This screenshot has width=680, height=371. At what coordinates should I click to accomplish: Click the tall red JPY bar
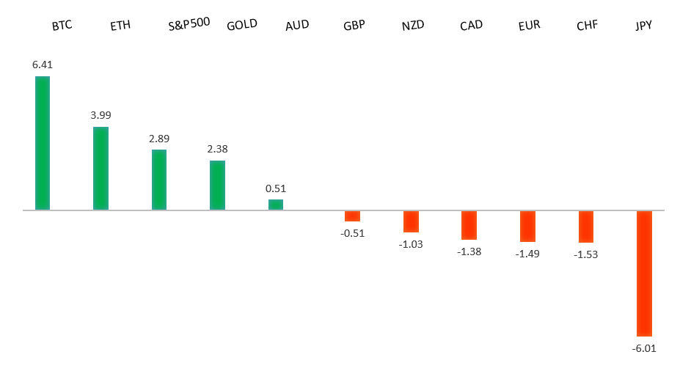tap(644, 273)
